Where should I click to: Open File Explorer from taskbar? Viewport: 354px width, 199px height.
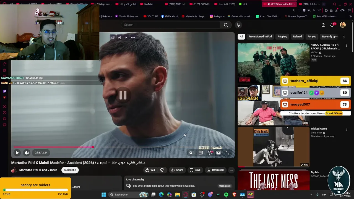click(178, 195)
